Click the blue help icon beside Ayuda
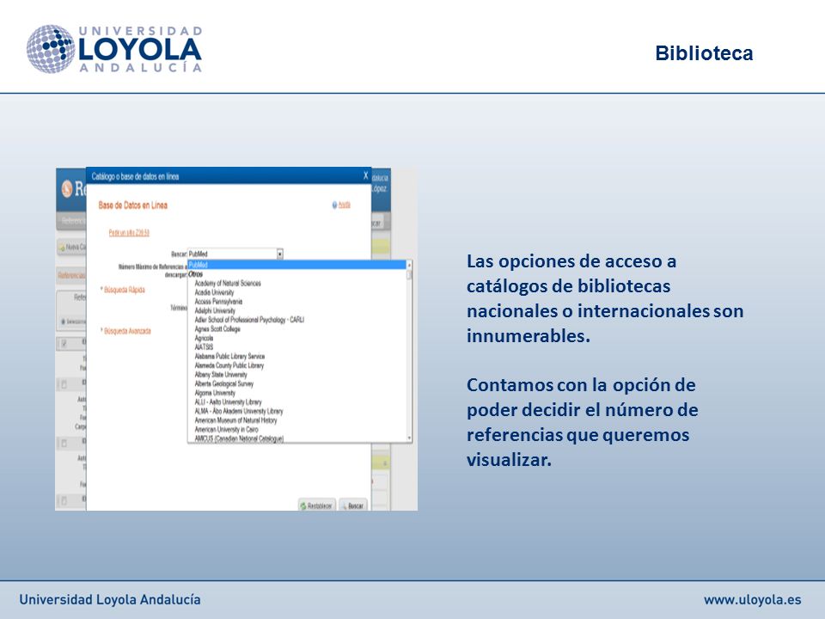The height and width of the screenshot is (619, 825). [x=334, y=205]
